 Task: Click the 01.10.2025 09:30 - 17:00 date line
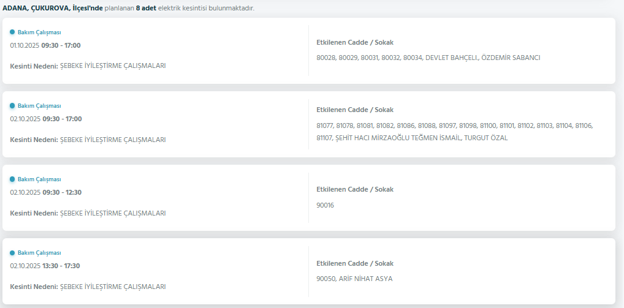click(45, 45)
